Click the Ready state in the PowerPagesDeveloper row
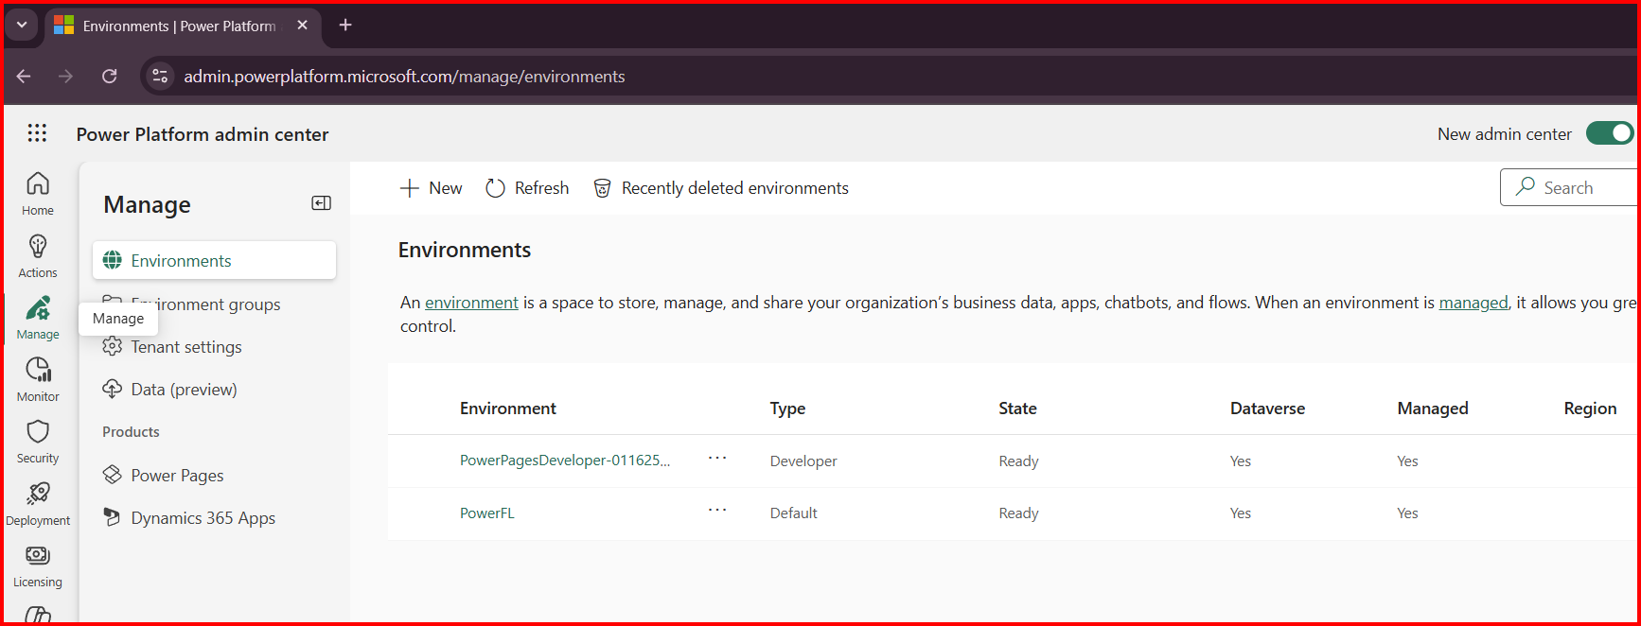Viewport: 1641px width, 626px height. tap(1018, 461)
